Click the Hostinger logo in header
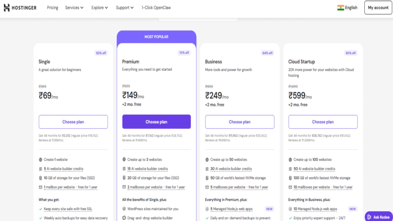The height and width of the screenshot is (221, 393). click(x=20, y=8)
